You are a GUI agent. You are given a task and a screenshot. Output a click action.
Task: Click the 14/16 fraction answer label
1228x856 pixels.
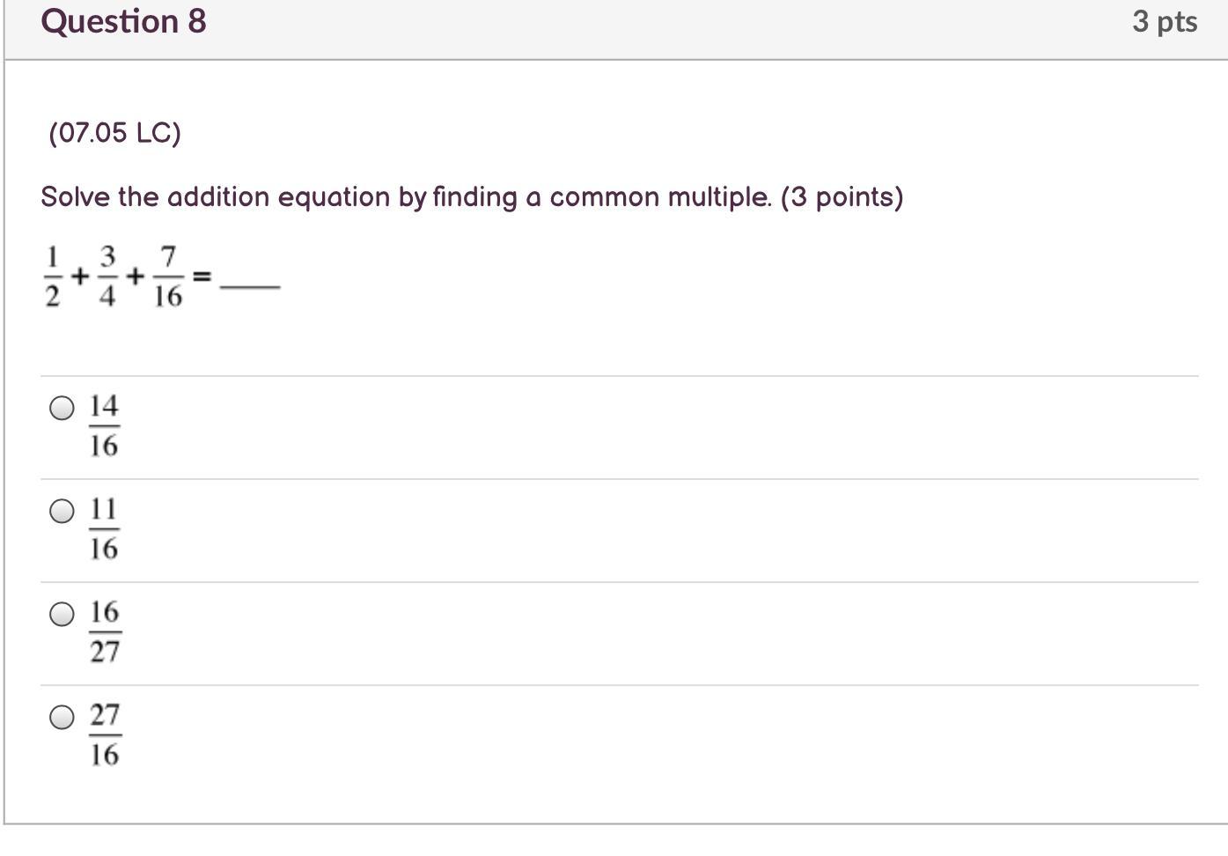(x=104, y=425)
